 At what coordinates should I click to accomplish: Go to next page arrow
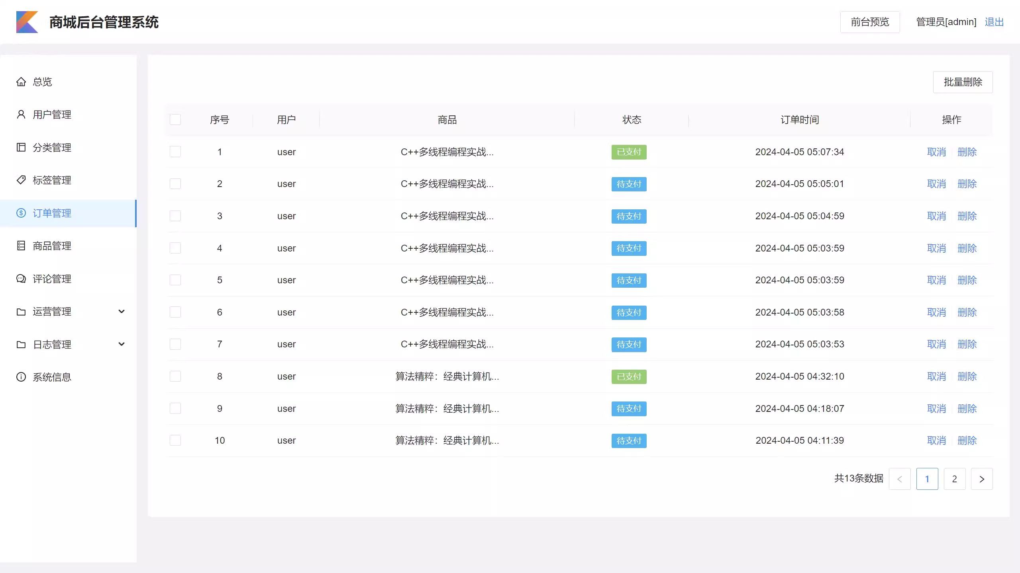click(x=982, y=479)
